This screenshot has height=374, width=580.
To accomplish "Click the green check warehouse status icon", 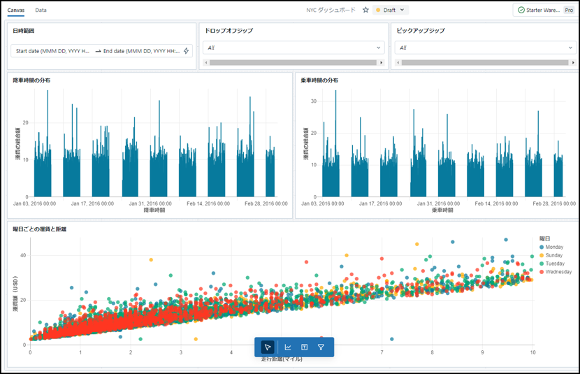I will (521, 10).
